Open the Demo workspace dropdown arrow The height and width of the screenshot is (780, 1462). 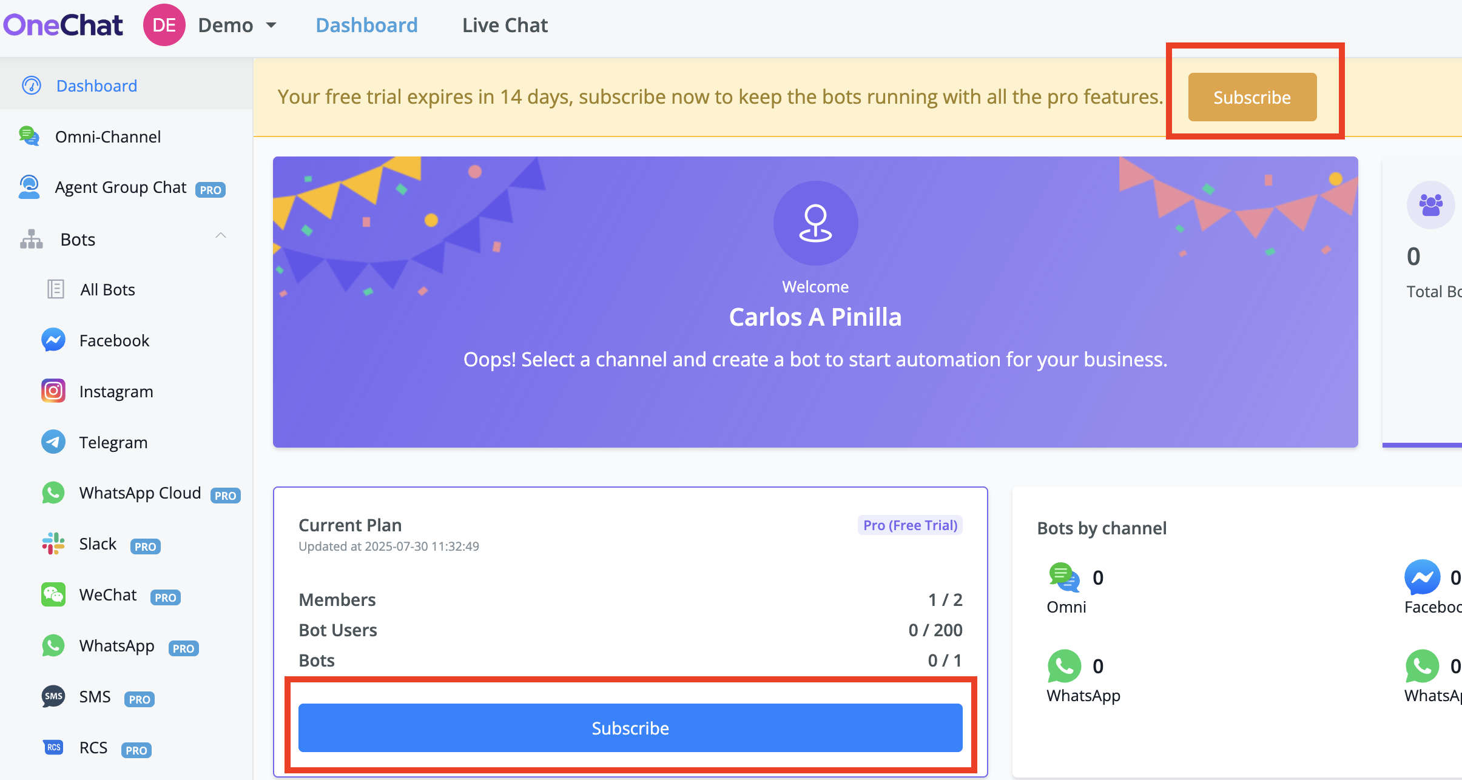point(271,25)
